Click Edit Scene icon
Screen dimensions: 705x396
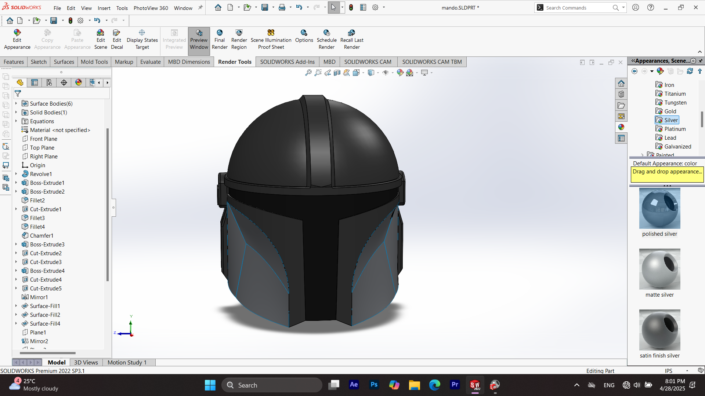click(101, 40)
